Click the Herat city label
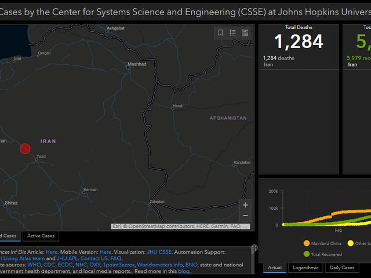Viewport: 371px width, 278px height. pyautogui.click(x=177, y=105)
